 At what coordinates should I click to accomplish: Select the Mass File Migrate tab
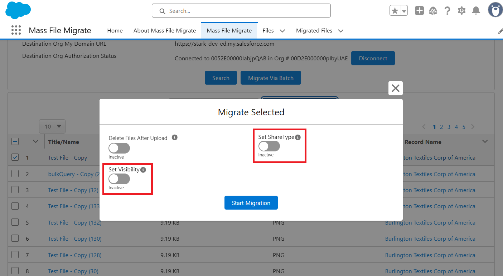229,31
